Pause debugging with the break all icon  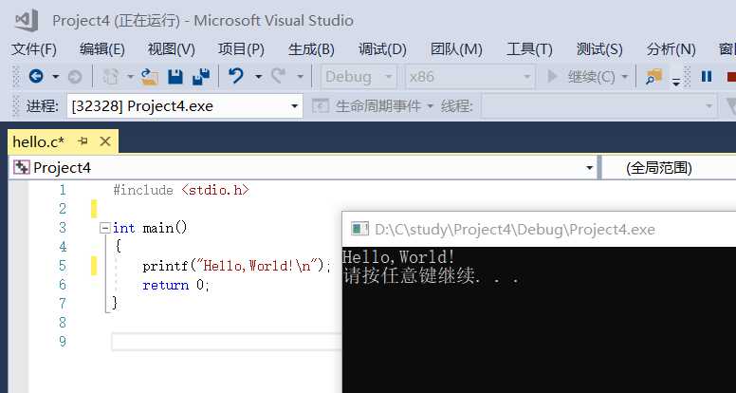707,76
